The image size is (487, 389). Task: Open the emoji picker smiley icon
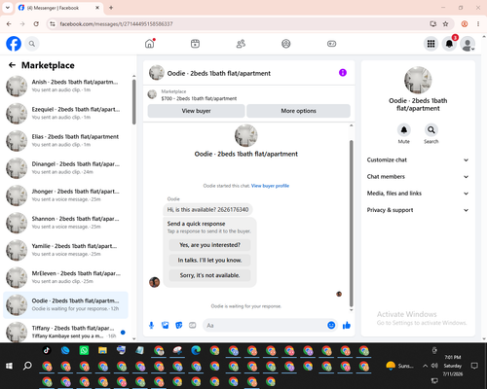(x=331, y=325)
